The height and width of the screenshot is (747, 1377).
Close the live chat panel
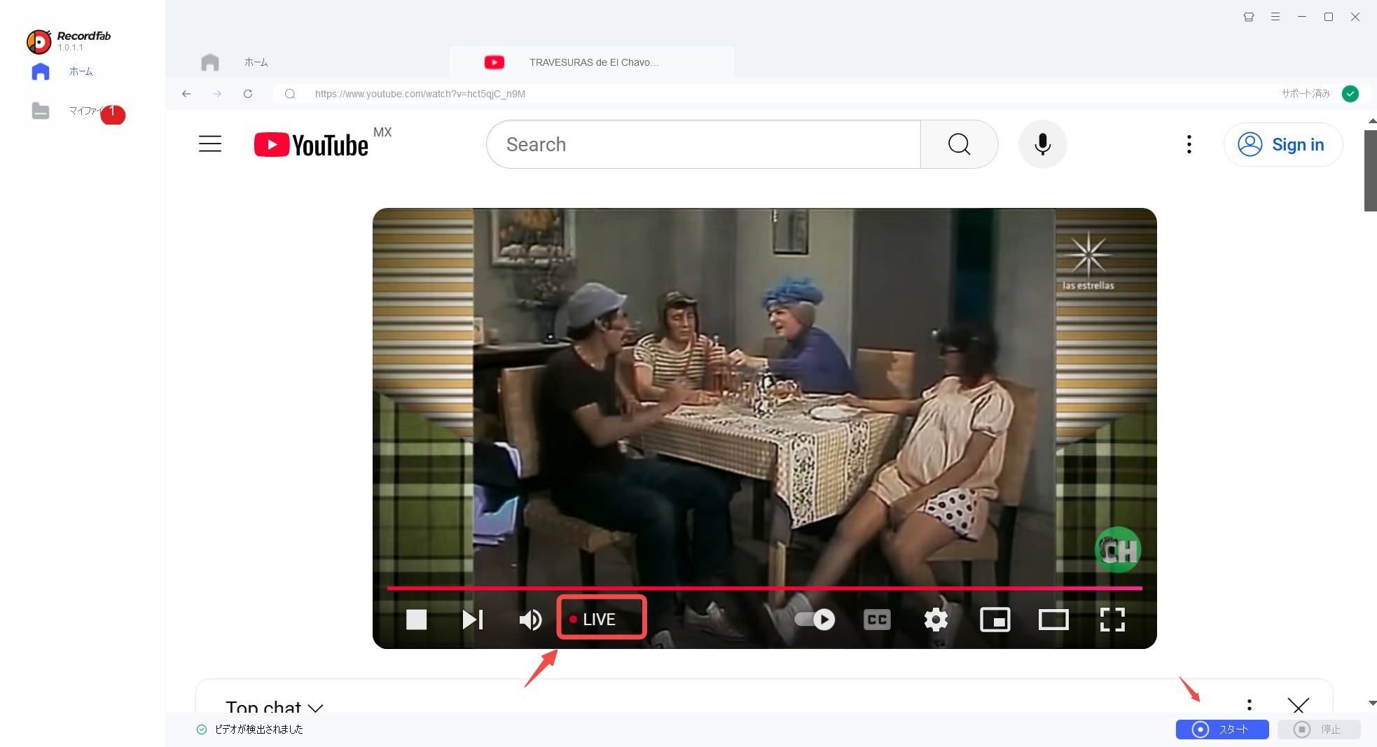click(x=1299, y=705)
